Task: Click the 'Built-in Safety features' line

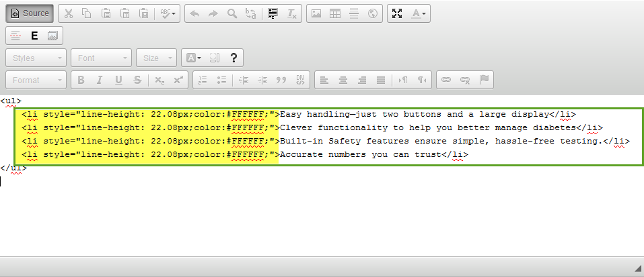Action: (326, 142)
